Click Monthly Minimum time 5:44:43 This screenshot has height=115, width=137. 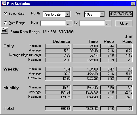pos(85,88)
